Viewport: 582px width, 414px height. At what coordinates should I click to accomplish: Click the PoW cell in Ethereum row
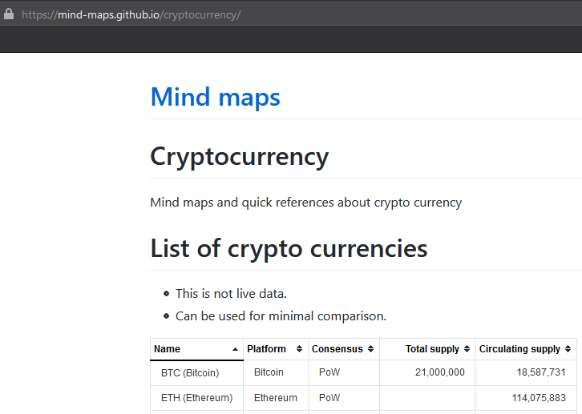coord(344,398)
